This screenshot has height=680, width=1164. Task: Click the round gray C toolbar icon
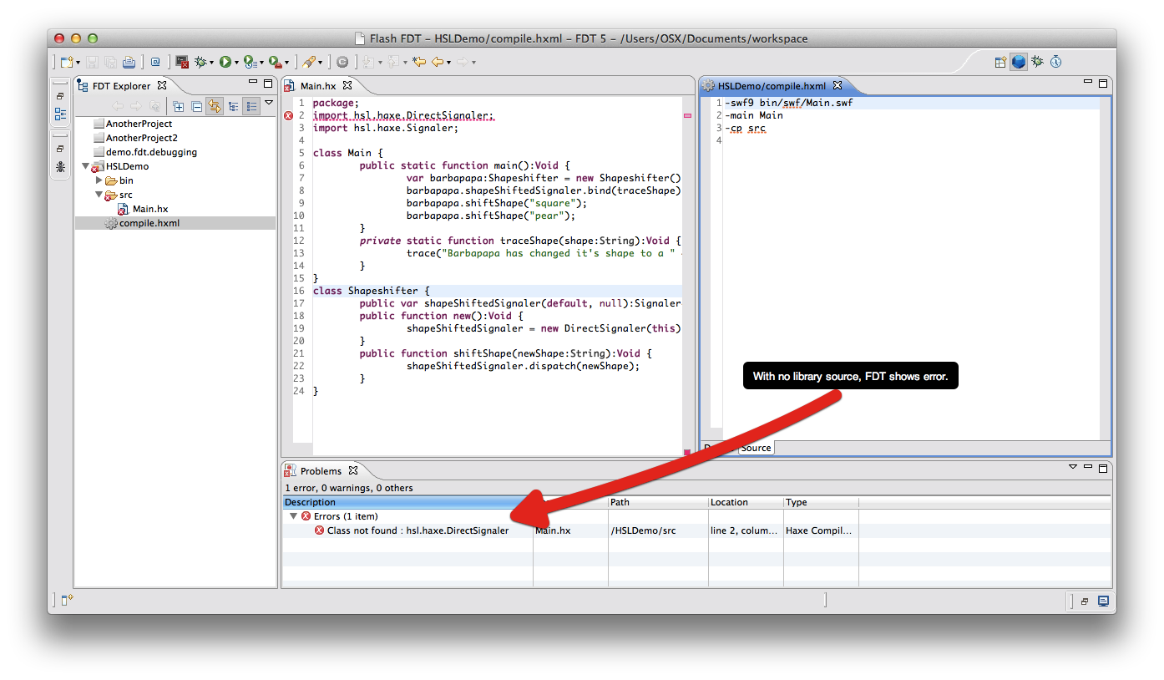[342, 62]
